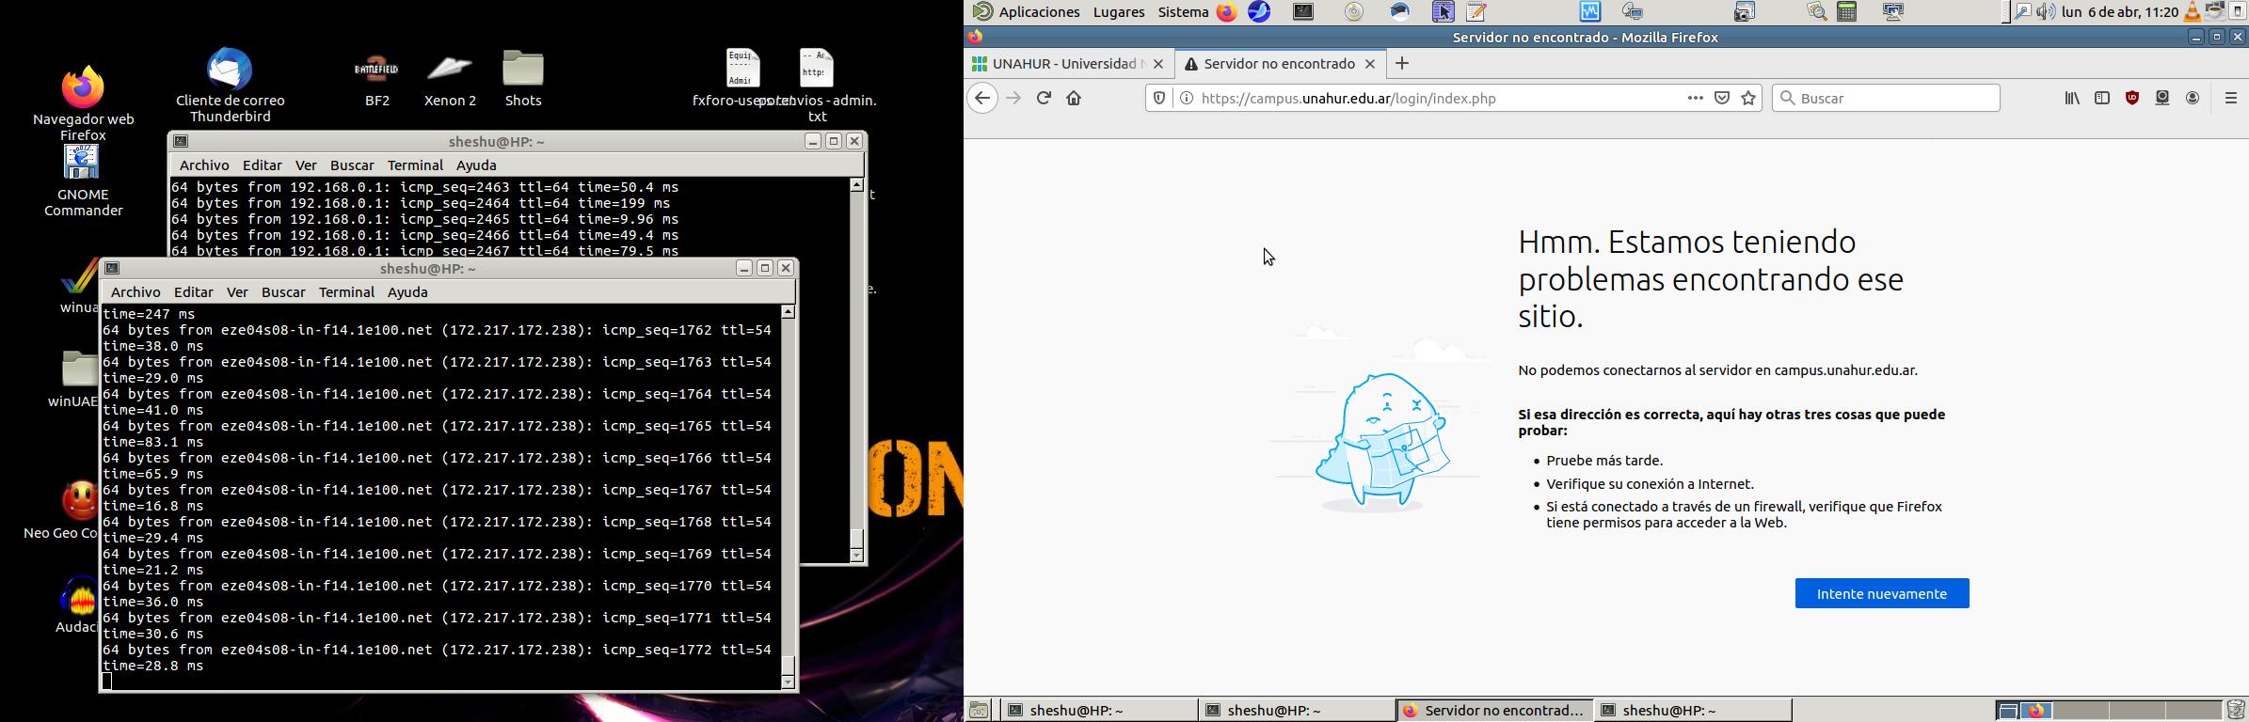
Task: Show the Firefox sidebars icon
Action: 2102,98
